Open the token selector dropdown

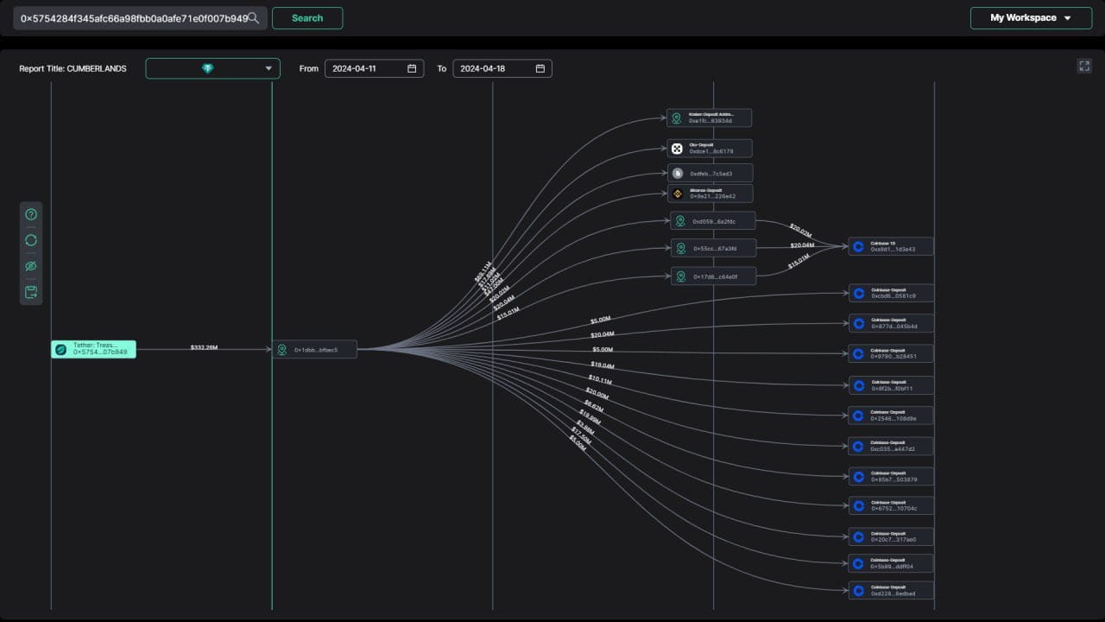pyautogui.click(x=212, y=68)
